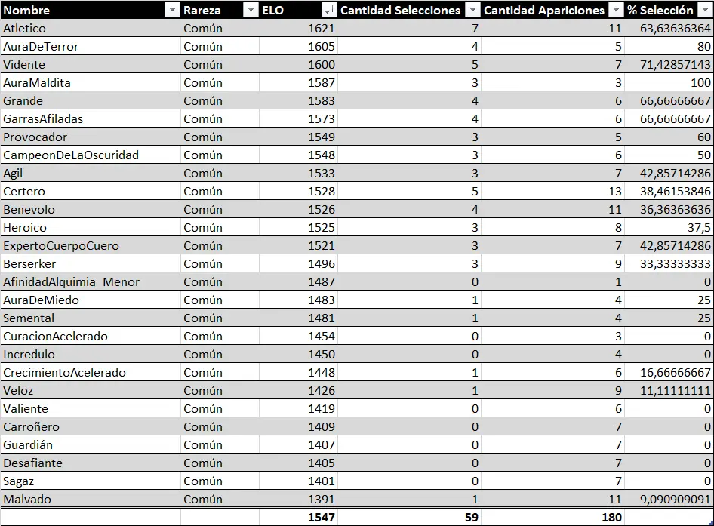
Task: Click the ELO sorted-descending filter button
Action: point(329,10)
